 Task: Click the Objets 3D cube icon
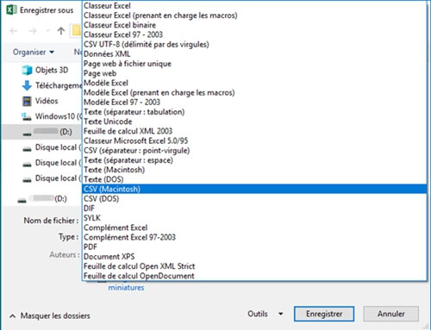(27, 70)
